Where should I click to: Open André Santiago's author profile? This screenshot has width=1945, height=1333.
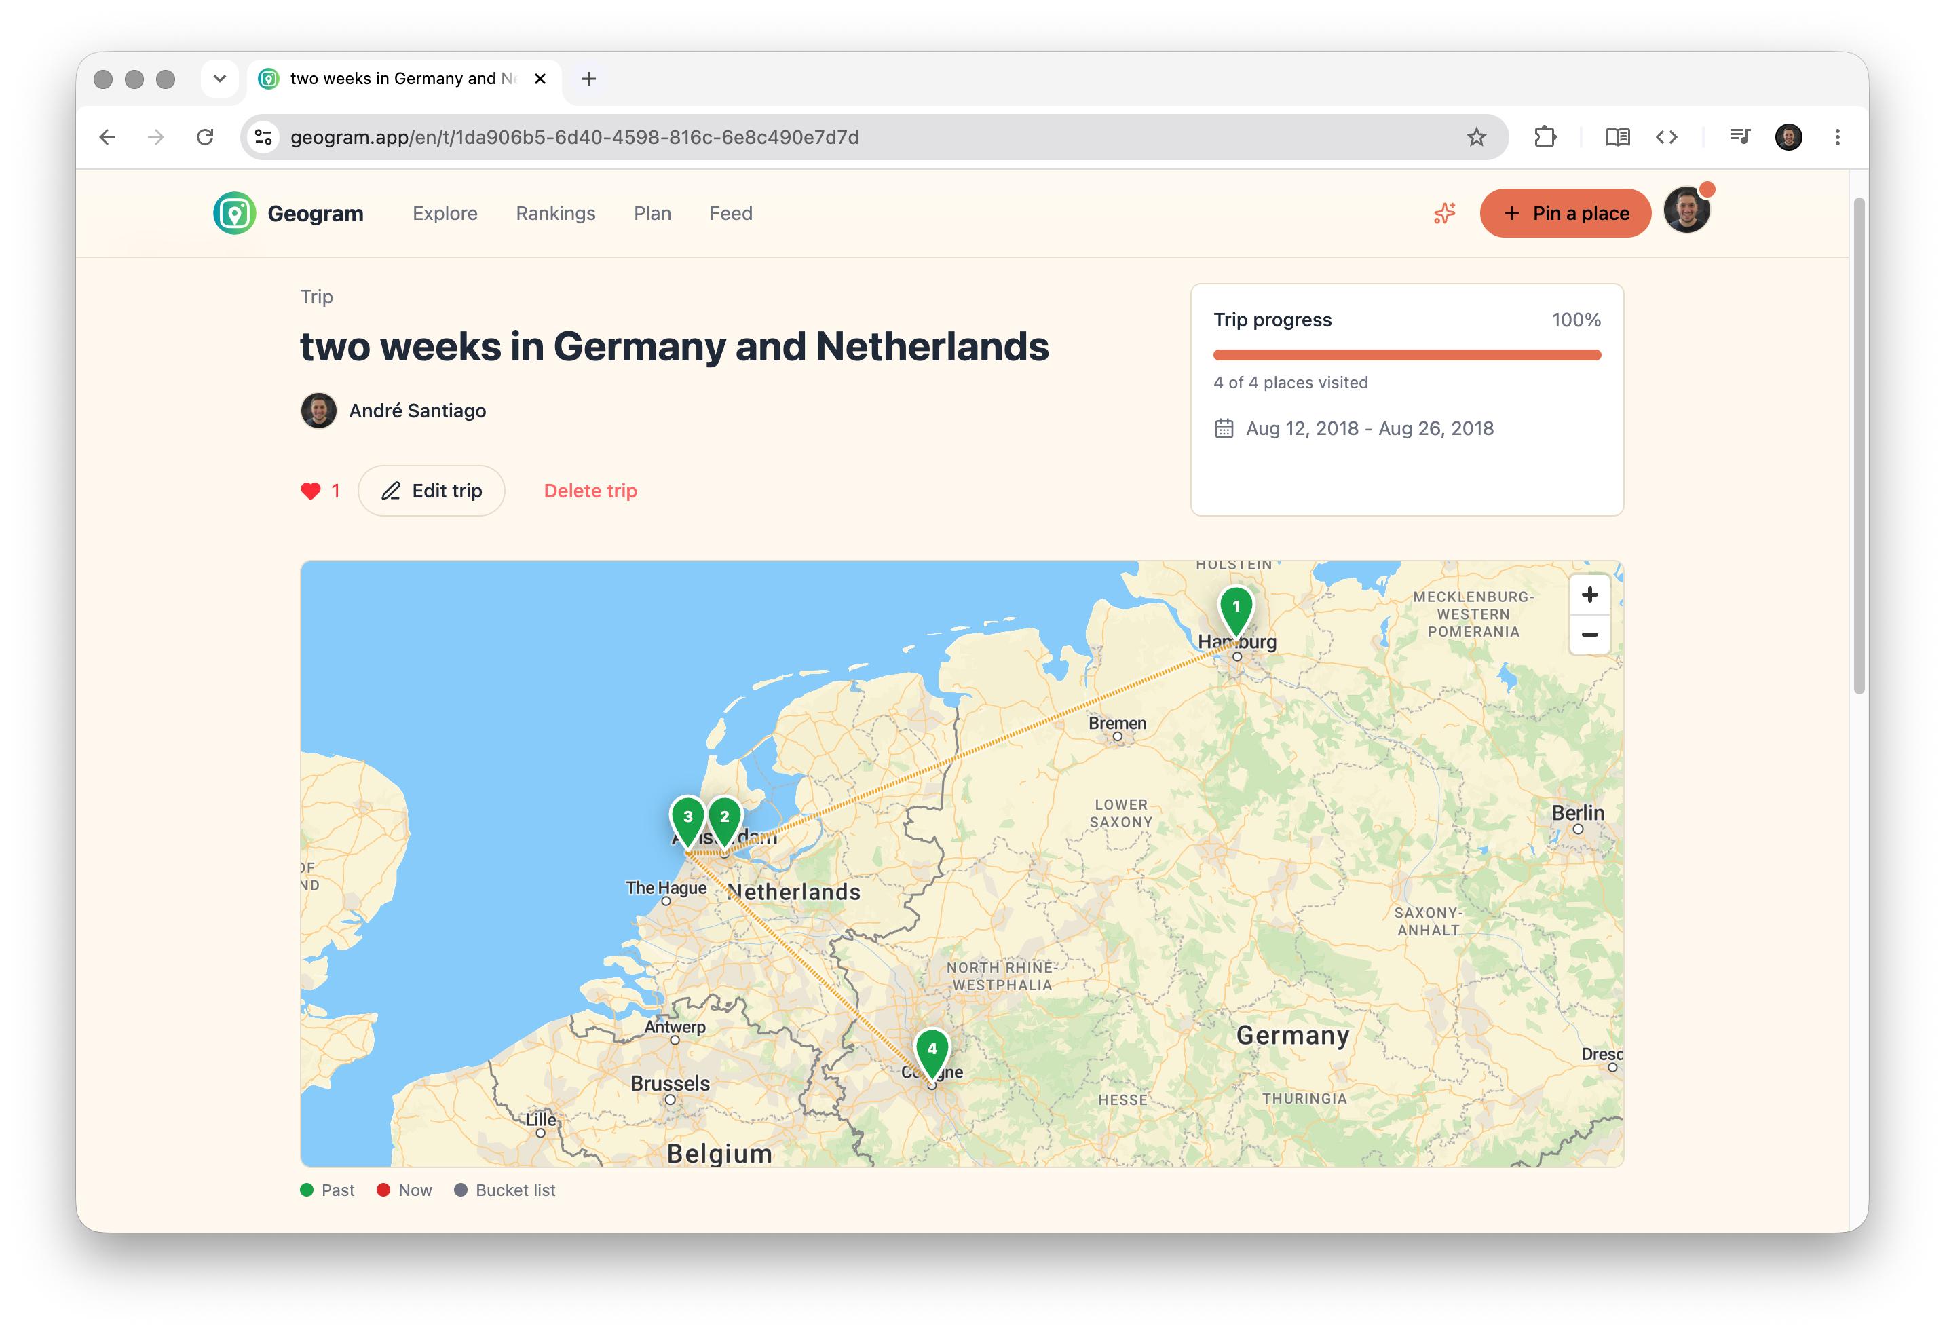[417, 411]
